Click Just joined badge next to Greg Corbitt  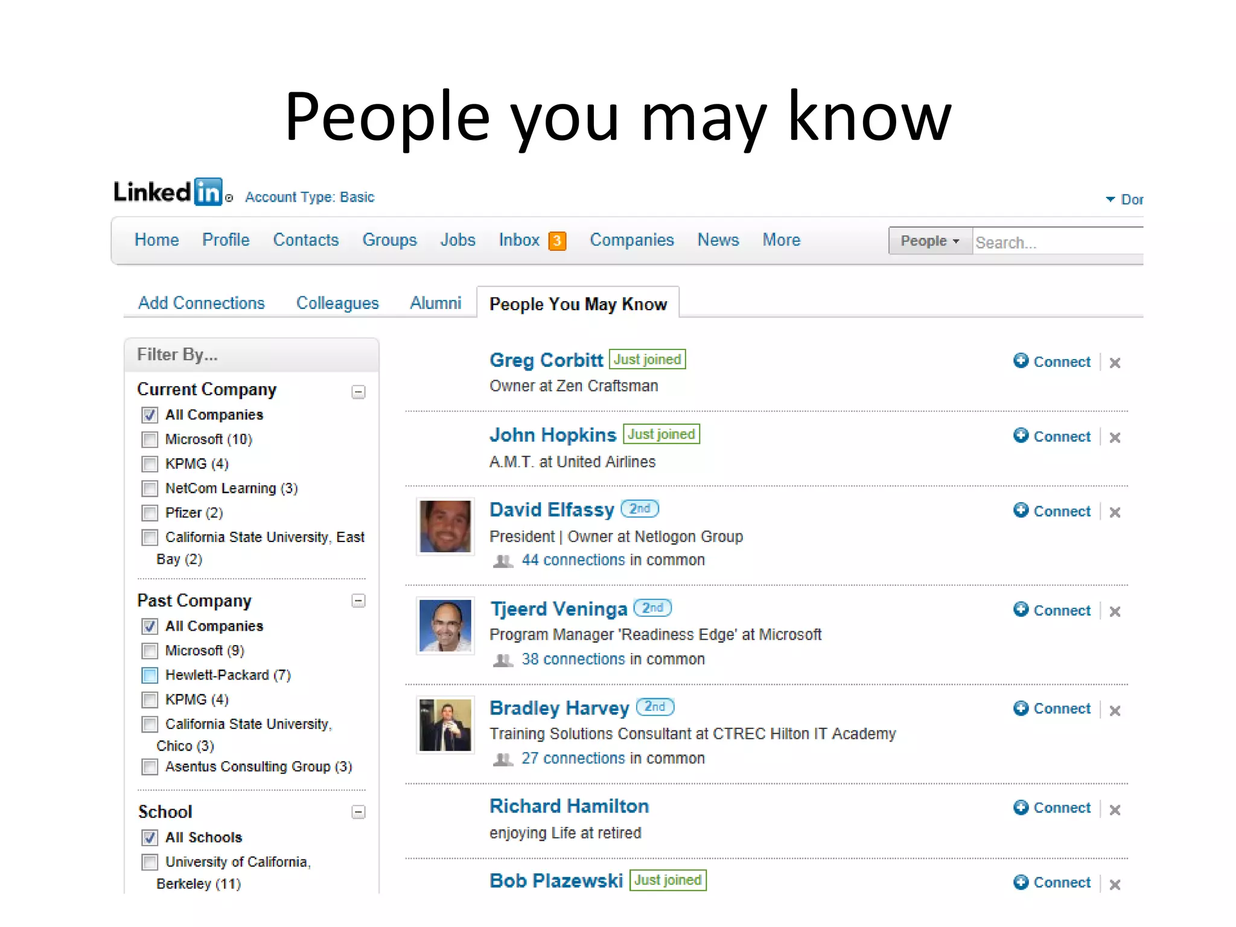647,360
